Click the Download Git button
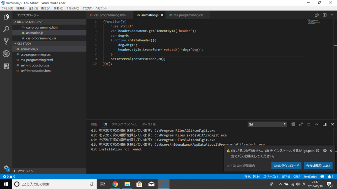This screenshot has width=337, height=189. tap(286, 166)
